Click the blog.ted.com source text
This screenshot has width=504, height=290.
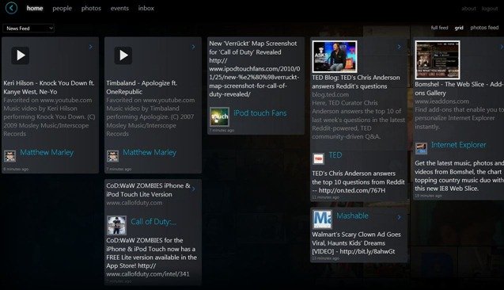tap(330, 94)
